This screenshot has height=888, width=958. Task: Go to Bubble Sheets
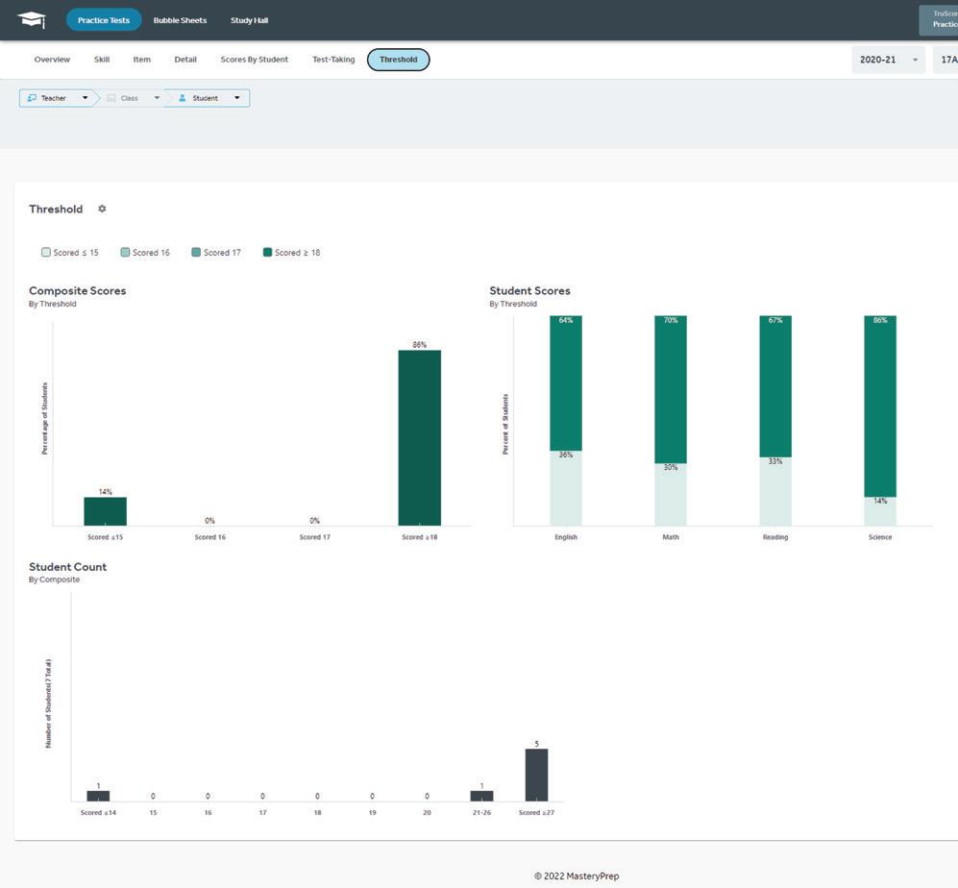[x=181, y=20]
